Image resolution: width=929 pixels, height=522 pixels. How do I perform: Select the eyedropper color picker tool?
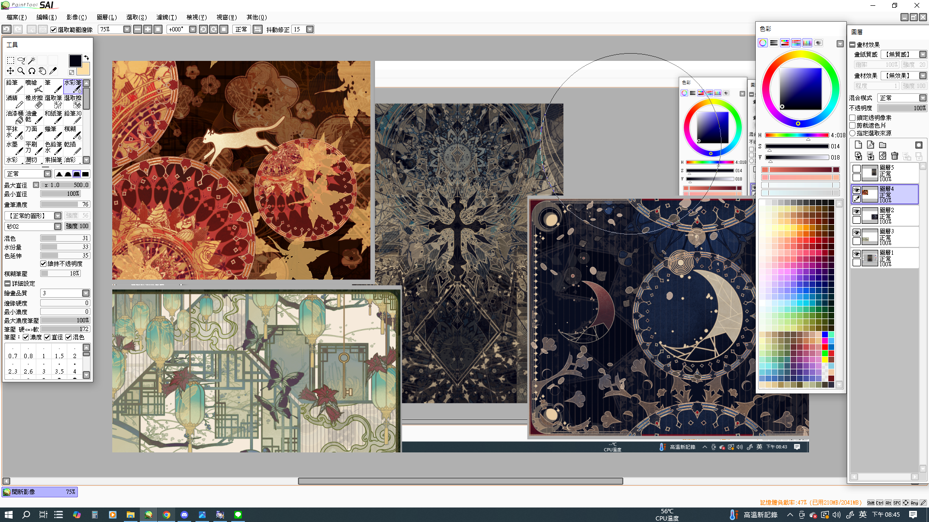(53, 71)
